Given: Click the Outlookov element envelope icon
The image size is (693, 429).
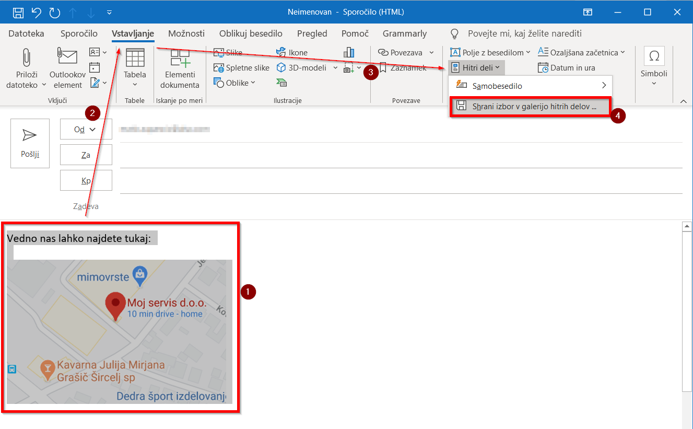Looking at the screenshot, I should [x=67, y=57].
